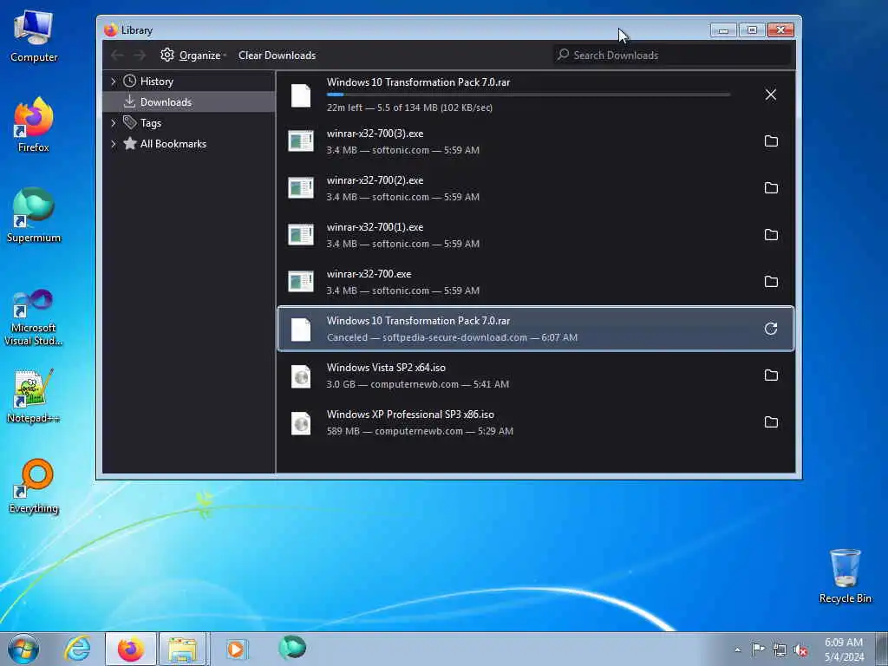The height and width of the screenshot is (666, 888).
Task: Select the Windows XP Professional SP3 x86.iso filename
Action: coord(410,415)
